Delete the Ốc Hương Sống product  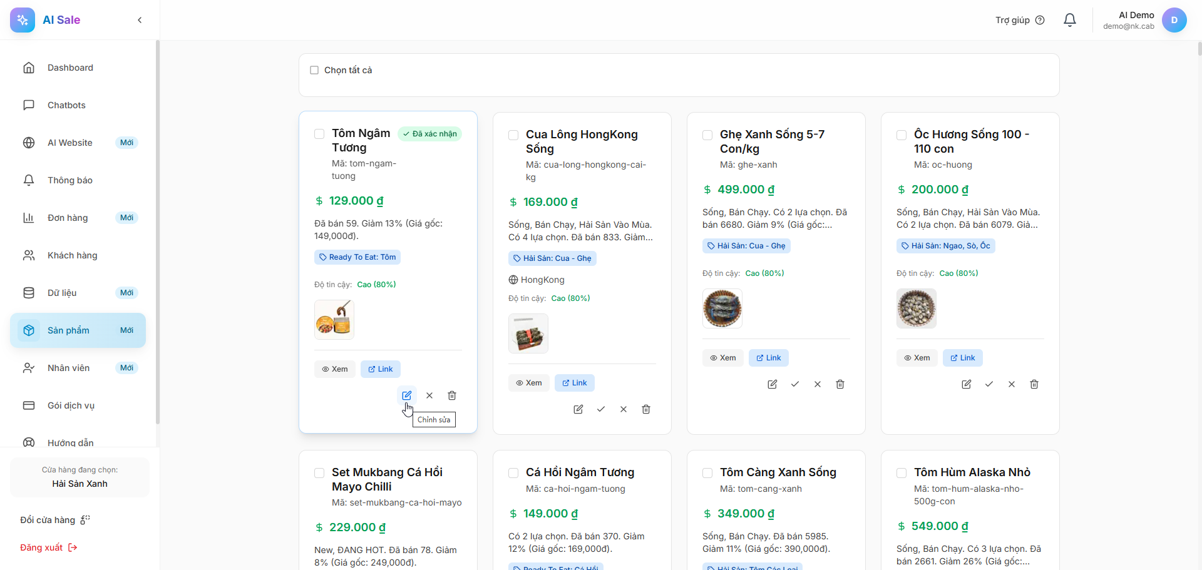(x=1034, y=384)
